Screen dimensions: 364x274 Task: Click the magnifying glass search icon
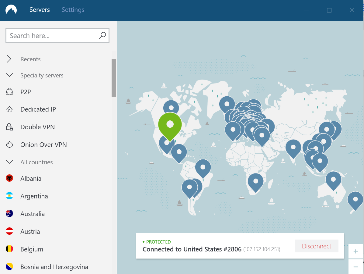102,36
